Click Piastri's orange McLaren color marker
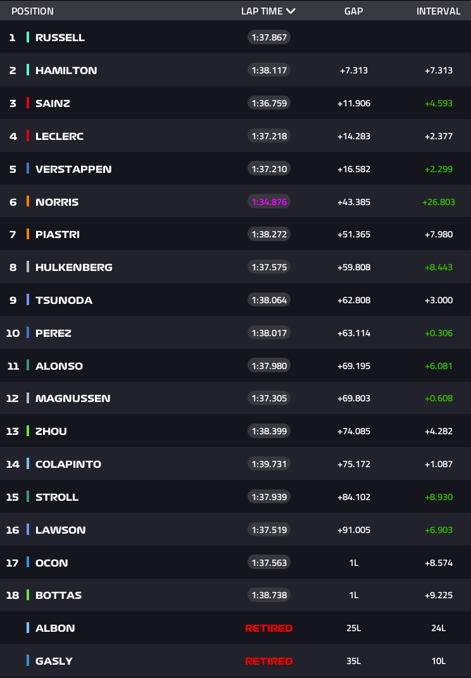Screen dimensions: 471x678 pos(28,234)
